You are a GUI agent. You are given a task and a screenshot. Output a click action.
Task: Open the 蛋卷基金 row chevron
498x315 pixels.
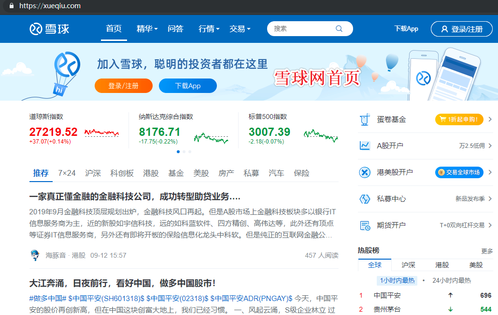pyautogui.click(x=490, y=119)
